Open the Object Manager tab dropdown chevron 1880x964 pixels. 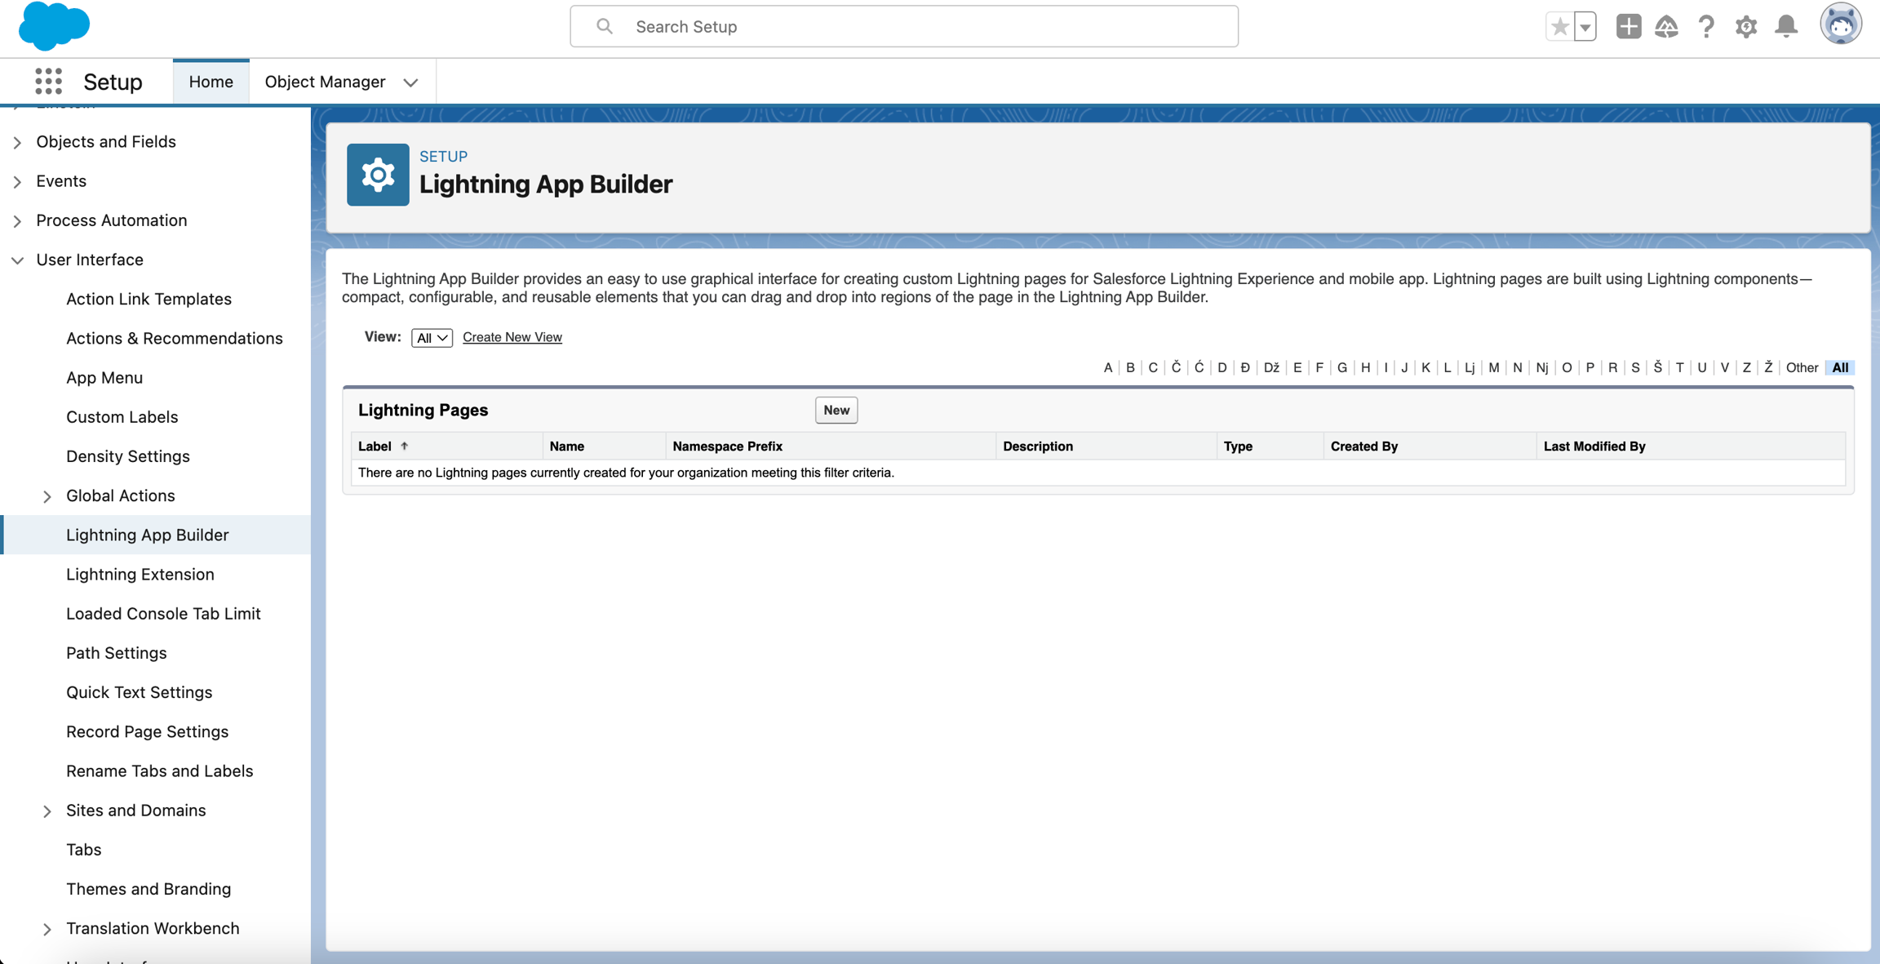[410, 82]
